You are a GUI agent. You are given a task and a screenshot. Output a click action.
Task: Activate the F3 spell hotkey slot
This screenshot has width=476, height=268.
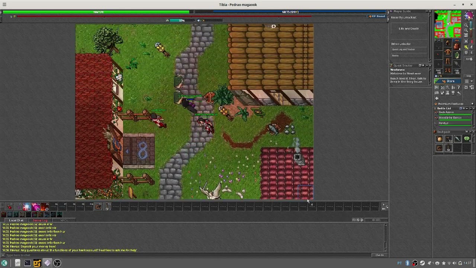[x=27, y=207]
